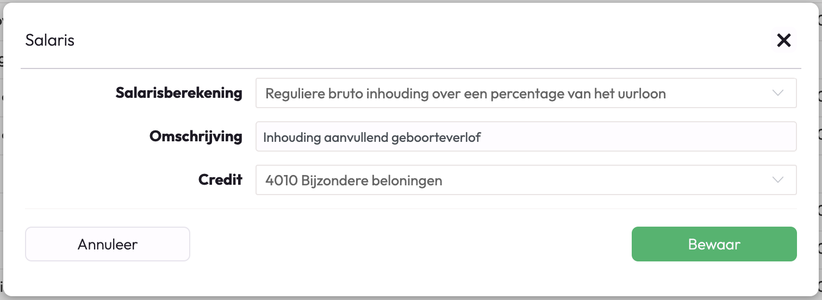Click Bewaar to store the salary rule

click(714, 244)
